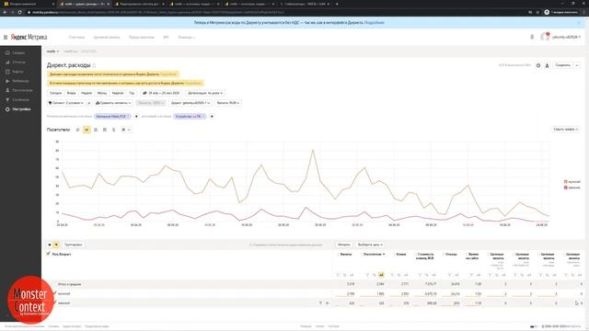Expand the Сравнить сегменты dropdown
This screenshot has width=589, height=331.
tap(113, 103)
